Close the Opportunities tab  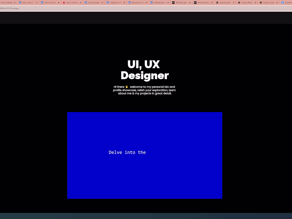click(x=234, y=3)
